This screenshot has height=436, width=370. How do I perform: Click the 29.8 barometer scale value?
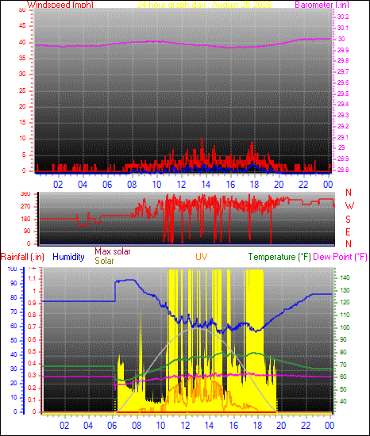point(343,60)
